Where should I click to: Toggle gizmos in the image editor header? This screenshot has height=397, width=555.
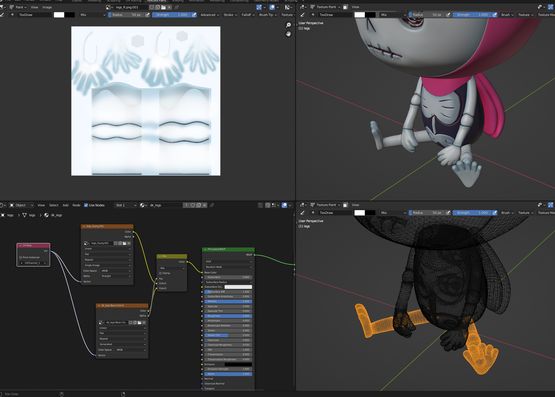(259, 7)
